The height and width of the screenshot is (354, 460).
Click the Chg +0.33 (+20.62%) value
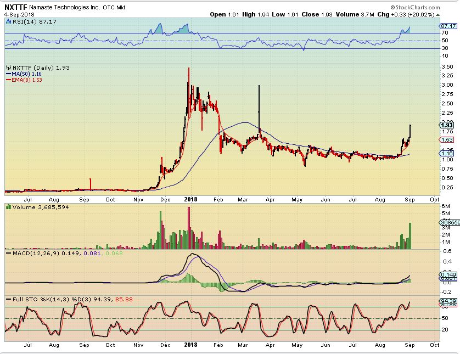point(406,14)
